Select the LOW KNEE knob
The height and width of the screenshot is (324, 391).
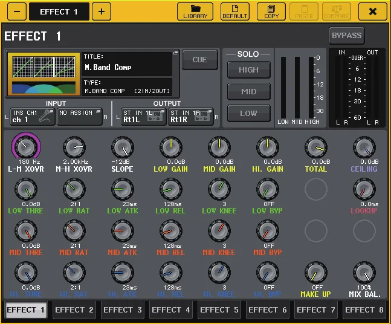tap(219, 189)
